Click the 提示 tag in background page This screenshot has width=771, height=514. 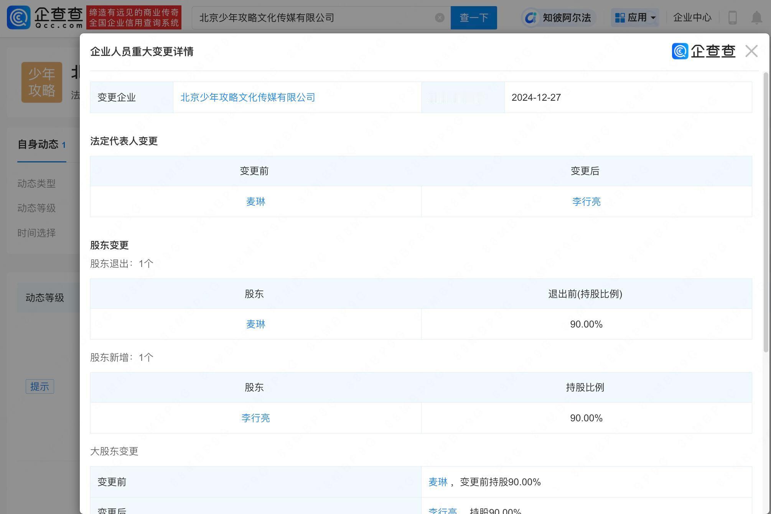(x=40, y=386)
